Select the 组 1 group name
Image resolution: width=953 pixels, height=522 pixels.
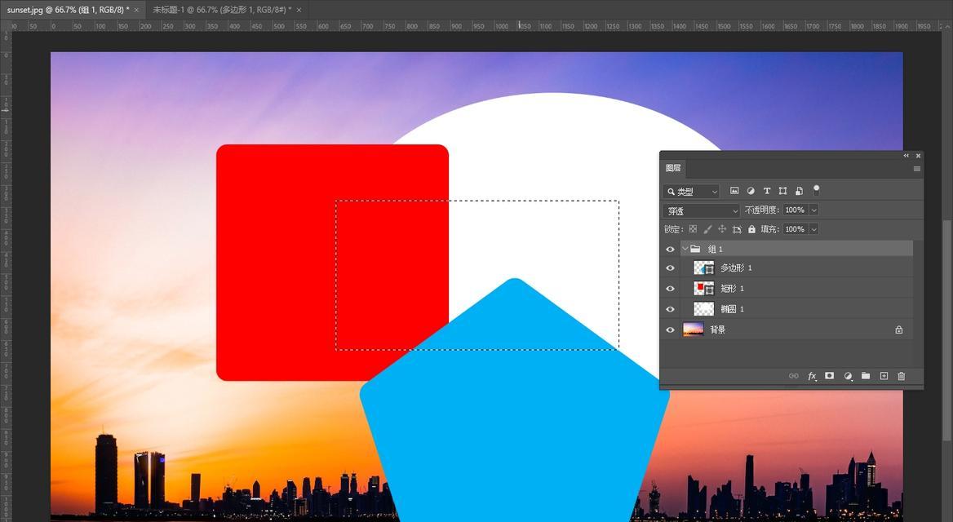[x=716, y=249]
